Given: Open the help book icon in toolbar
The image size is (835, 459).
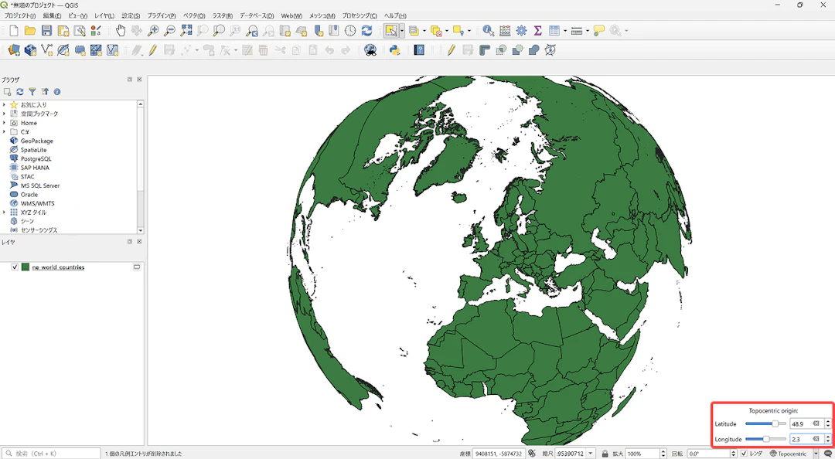Looking at the screenshot, I should point(419,50).
